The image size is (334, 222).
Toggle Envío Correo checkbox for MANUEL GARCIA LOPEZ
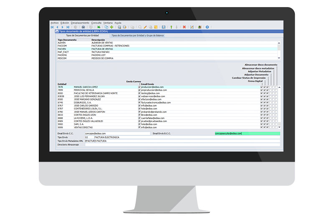(x=139, y=87)
